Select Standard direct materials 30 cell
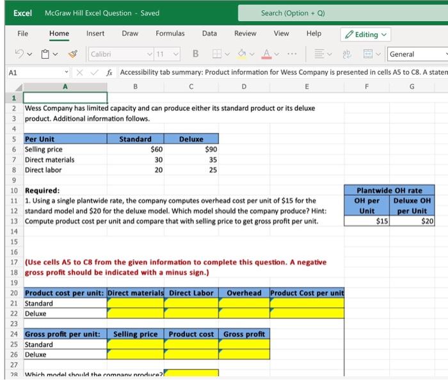This screenshot has height=380, width=448. (x=136, y=159)
